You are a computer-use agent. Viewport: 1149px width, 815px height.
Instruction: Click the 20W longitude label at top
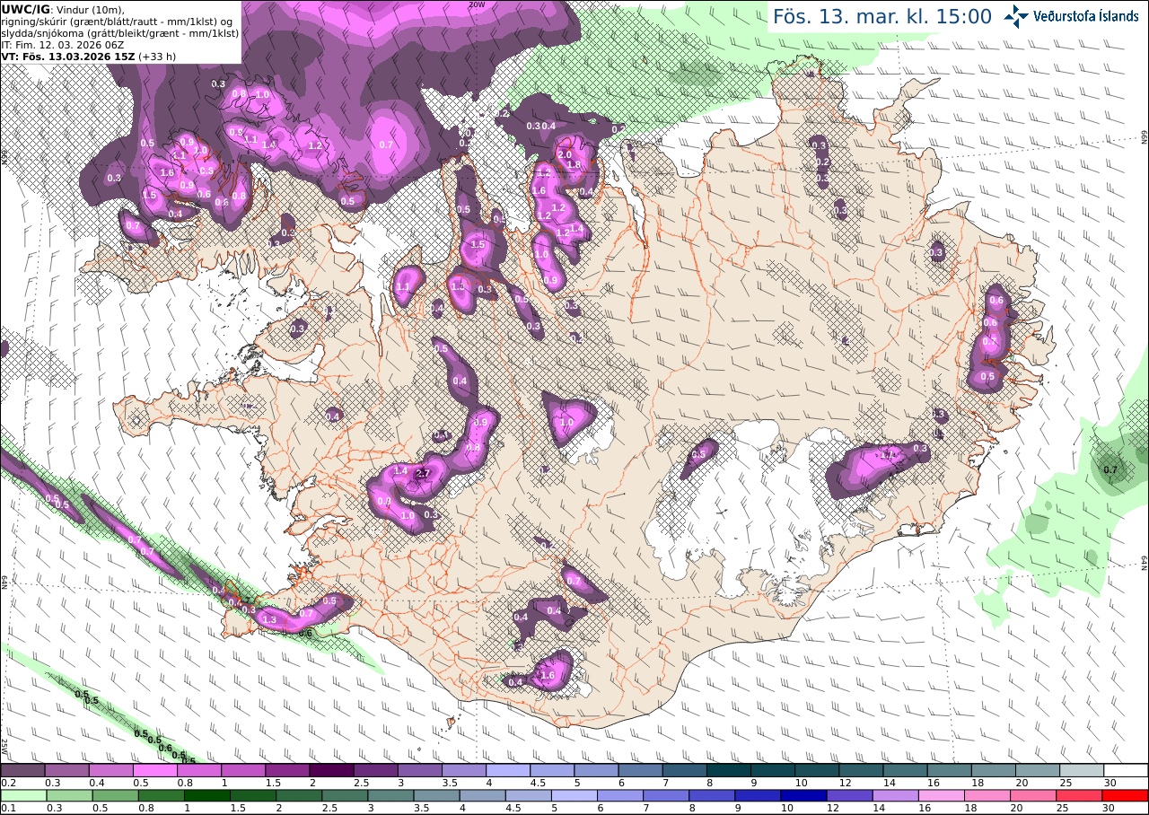477,4
